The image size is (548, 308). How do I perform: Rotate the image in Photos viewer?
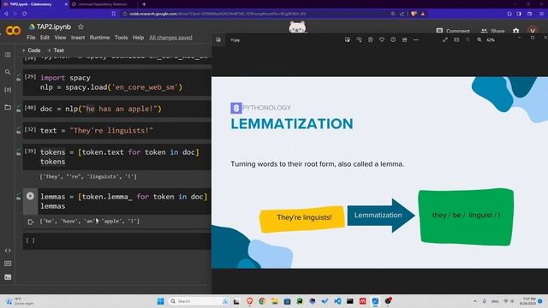click(x=359, y=40)
